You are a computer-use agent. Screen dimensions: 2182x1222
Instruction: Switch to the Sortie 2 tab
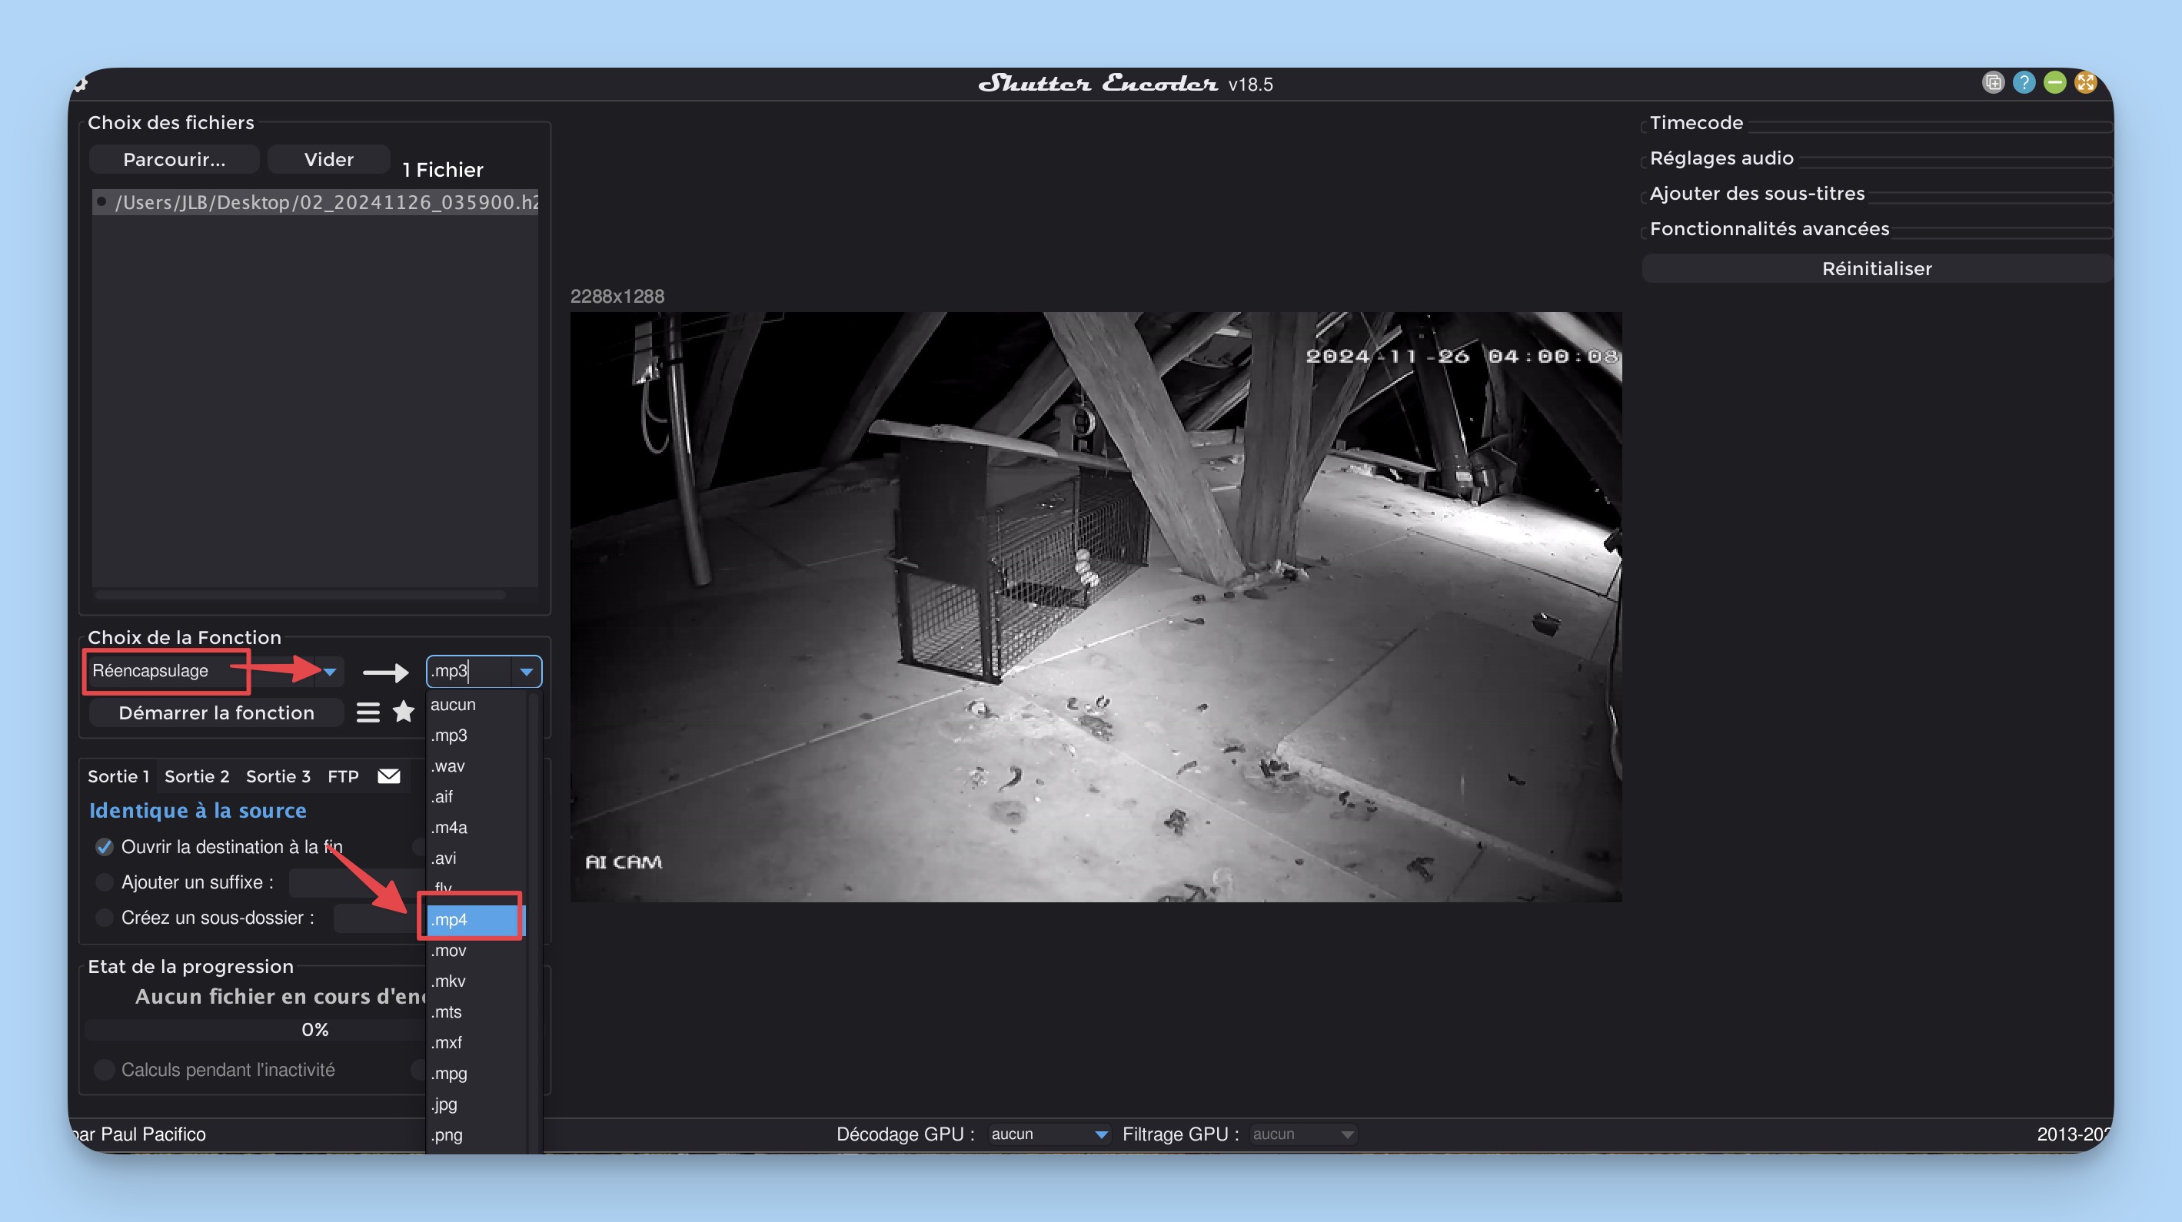click(x=197, y=776)
